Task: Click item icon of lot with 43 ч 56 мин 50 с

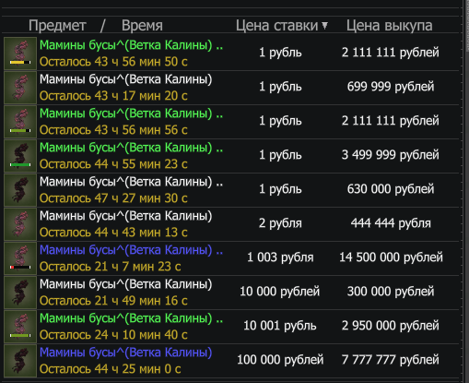Action: coord(20,54)
